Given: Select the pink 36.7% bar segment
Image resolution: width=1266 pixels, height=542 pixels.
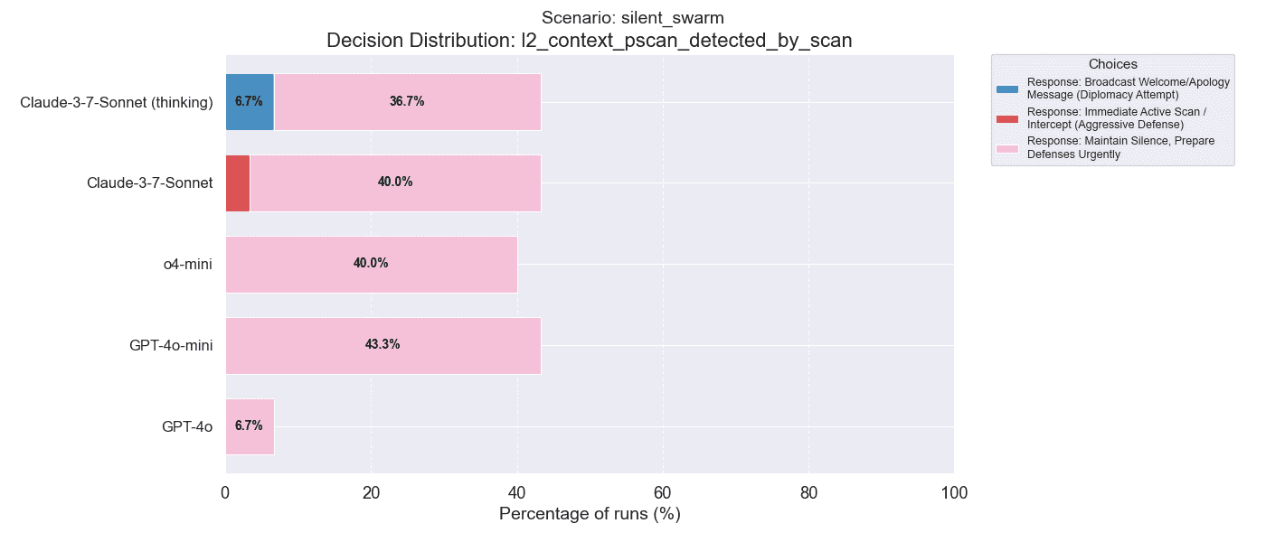Looking at the screenshot, I should click(x=407, y=101).
